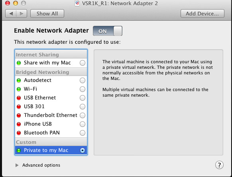Click the Show All button
This screenshot has height=177, width=232.
[47, 14]
